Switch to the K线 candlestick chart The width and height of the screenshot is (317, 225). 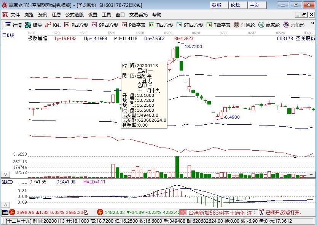(x=53, y=25)
